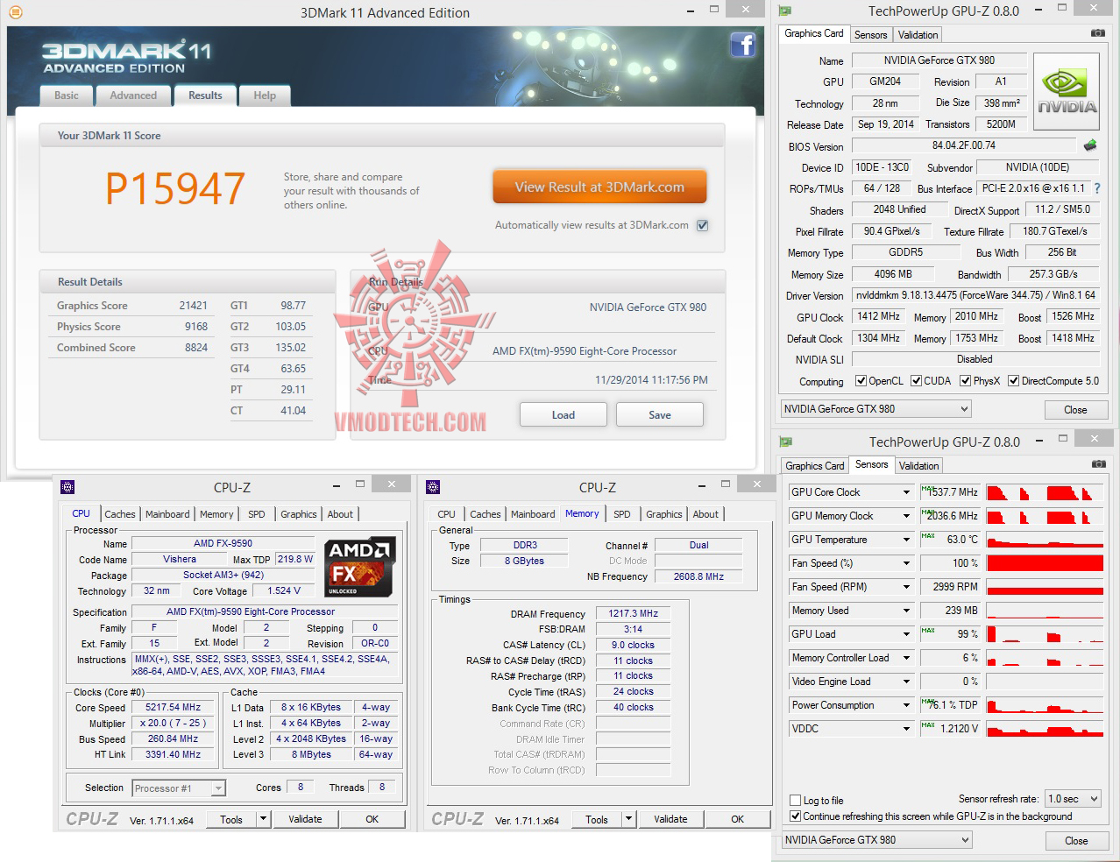This screenshot has height=862, width=1120.
Task: Switch to the Advanced tab in 3DMark
Action: pyautogui.click(x=133, y=95)
